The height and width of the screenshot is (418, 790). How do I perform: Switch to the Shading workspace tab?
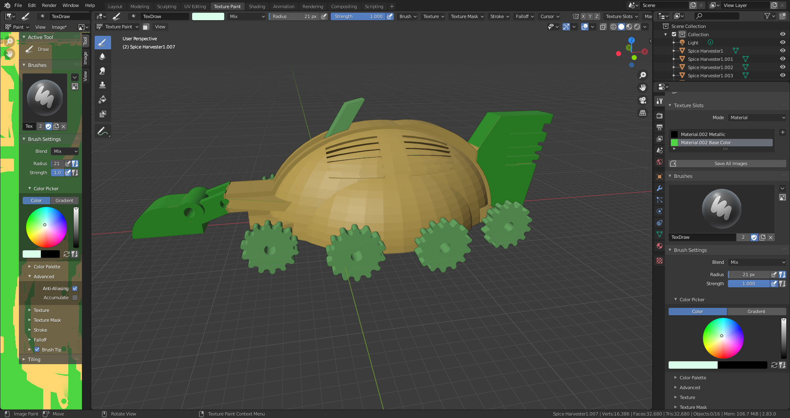coord(257,7)
